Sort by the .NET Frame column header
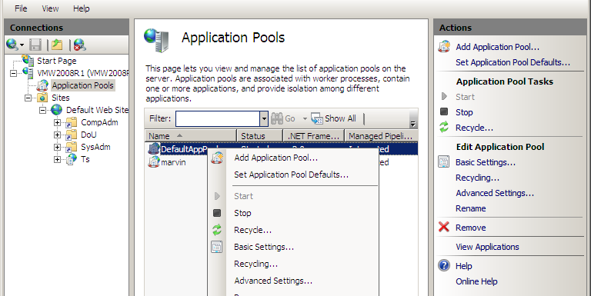 314,136
